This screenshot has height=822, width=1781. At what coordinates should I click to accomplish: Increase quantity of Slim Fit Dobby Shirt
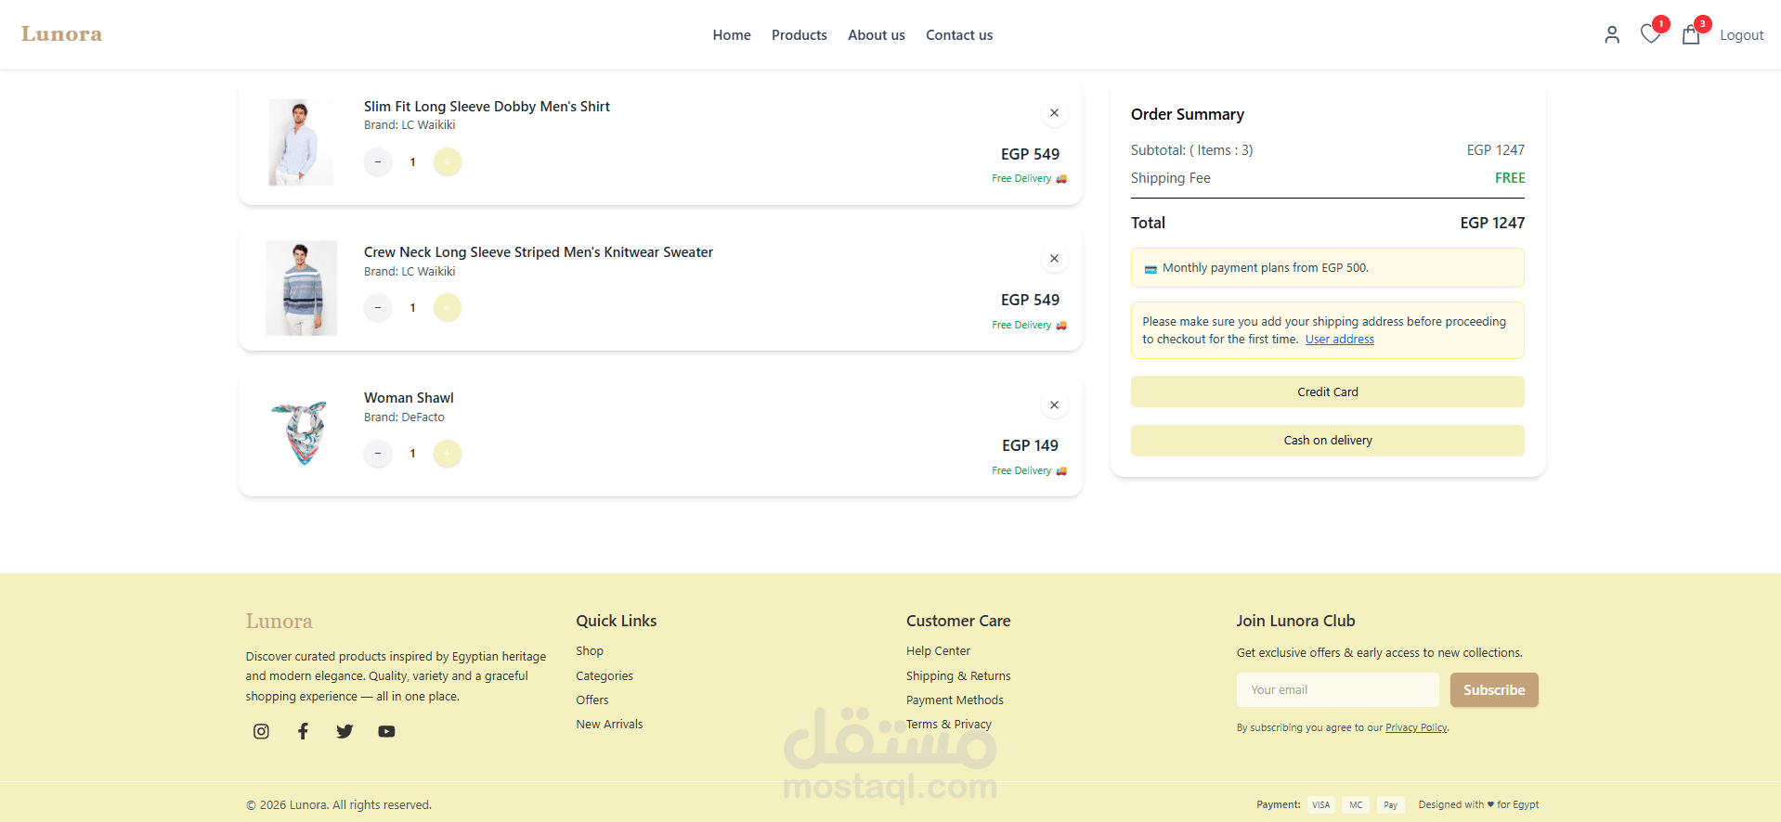(448, 162)
